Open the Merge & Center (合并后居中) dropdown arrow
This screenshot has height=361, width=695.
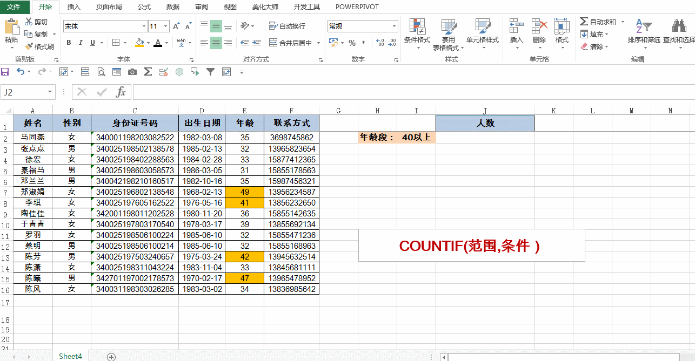(319, 43)
